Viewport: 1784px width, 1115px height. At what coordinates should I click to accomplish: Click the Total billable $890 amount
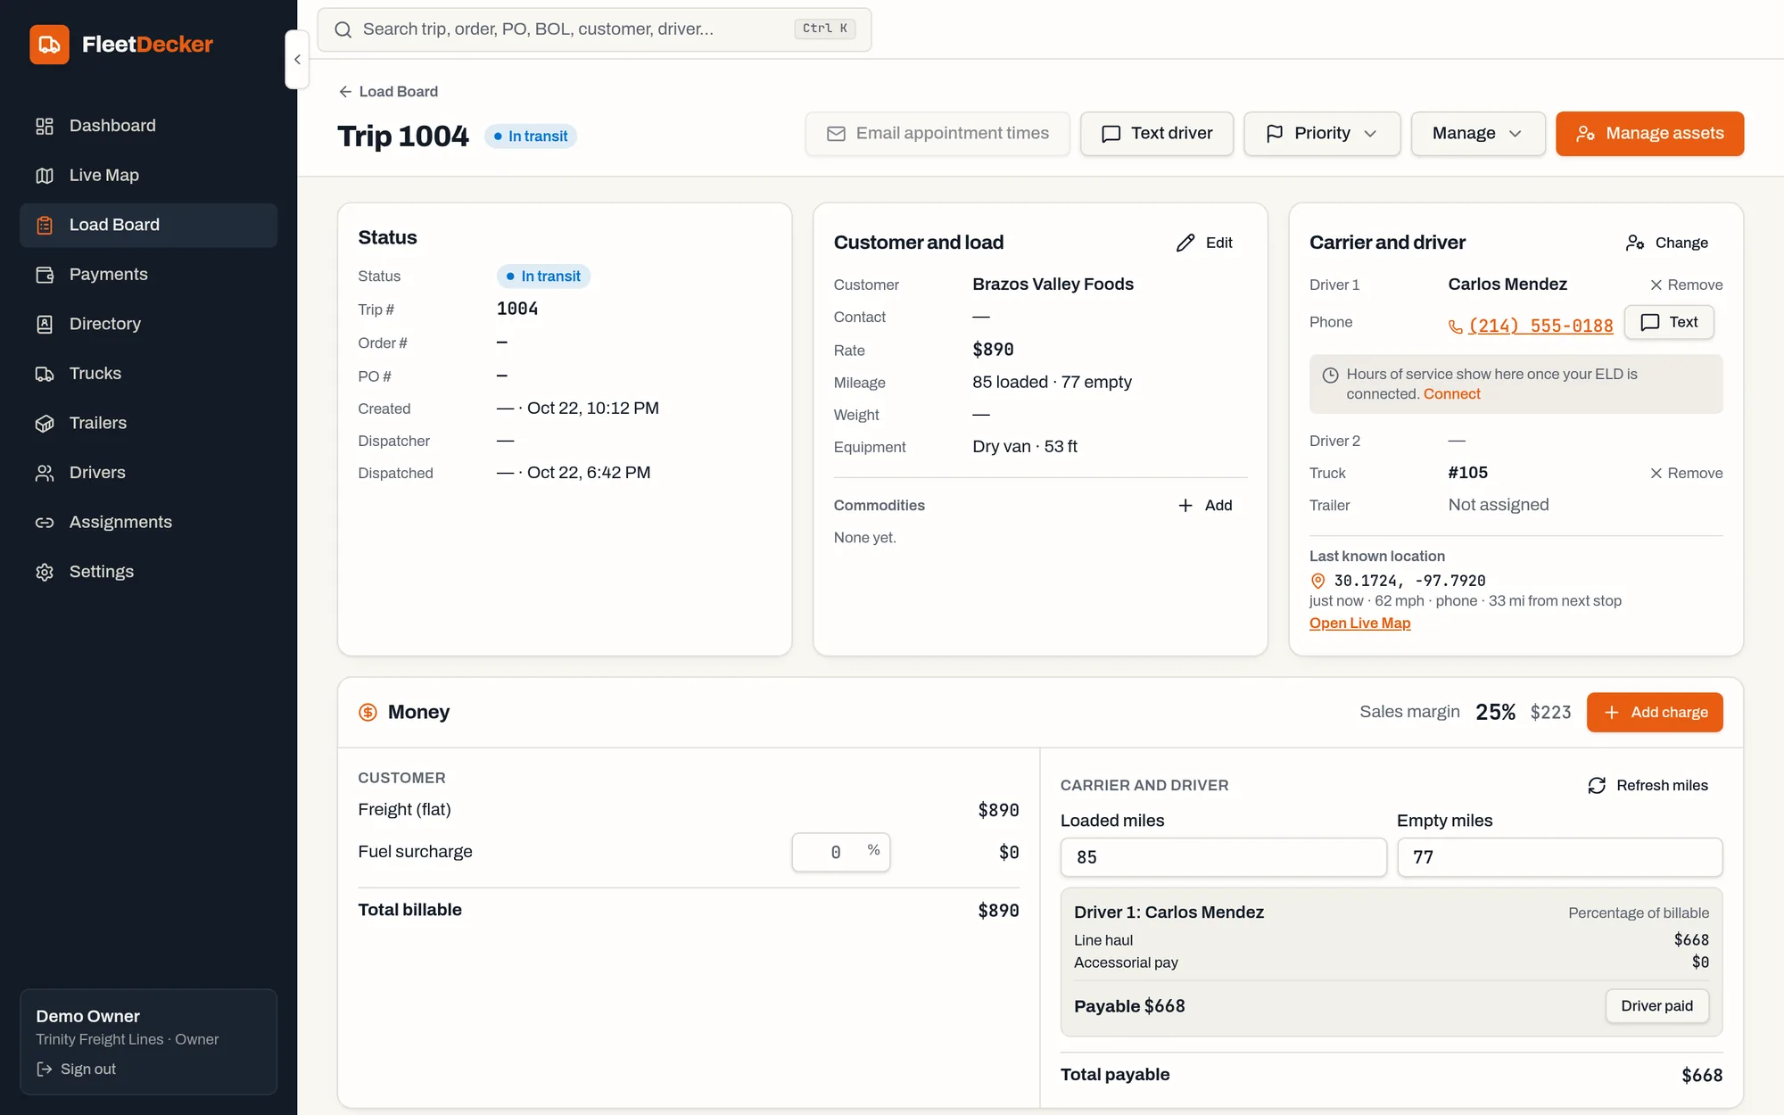(x=998, y=911)
